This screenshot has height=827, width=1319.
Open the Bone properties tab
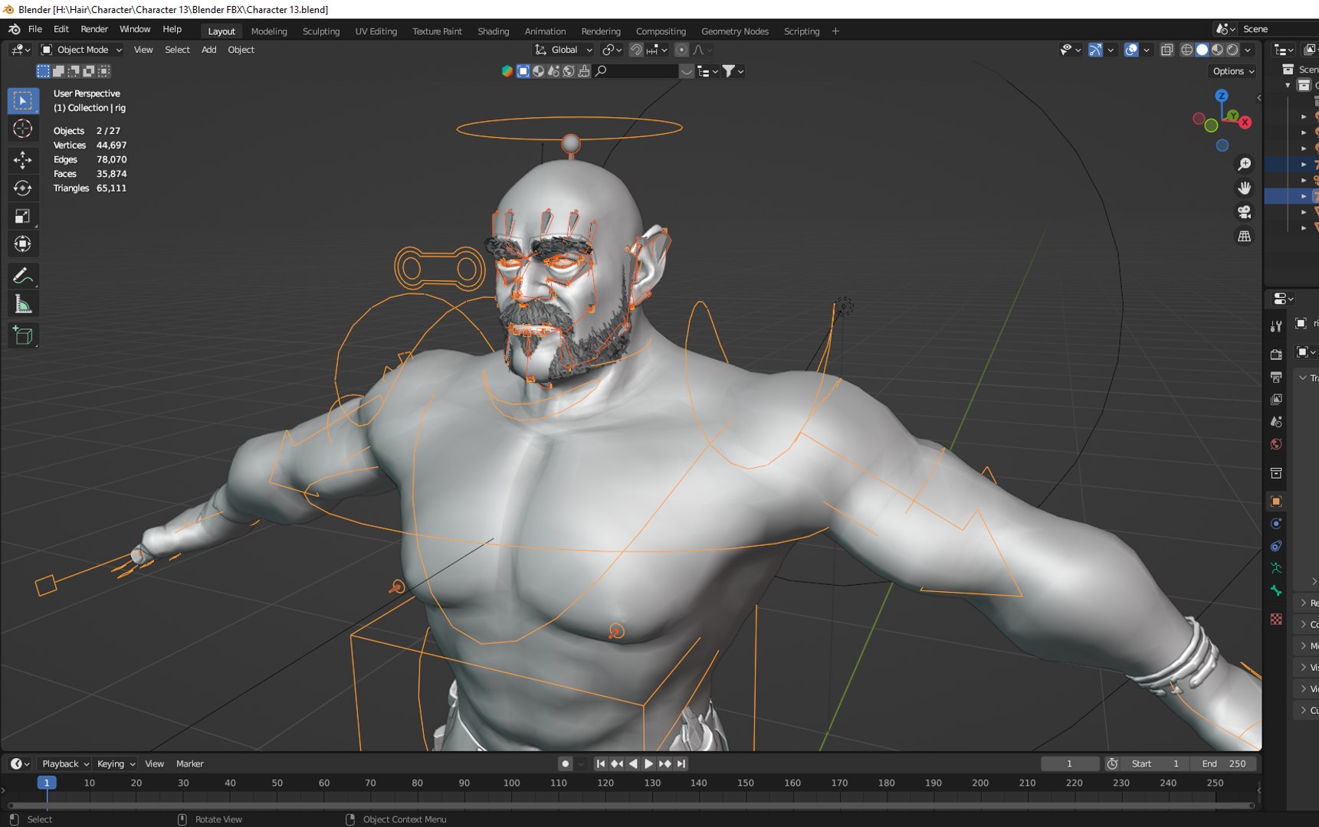pos(1276,590)
